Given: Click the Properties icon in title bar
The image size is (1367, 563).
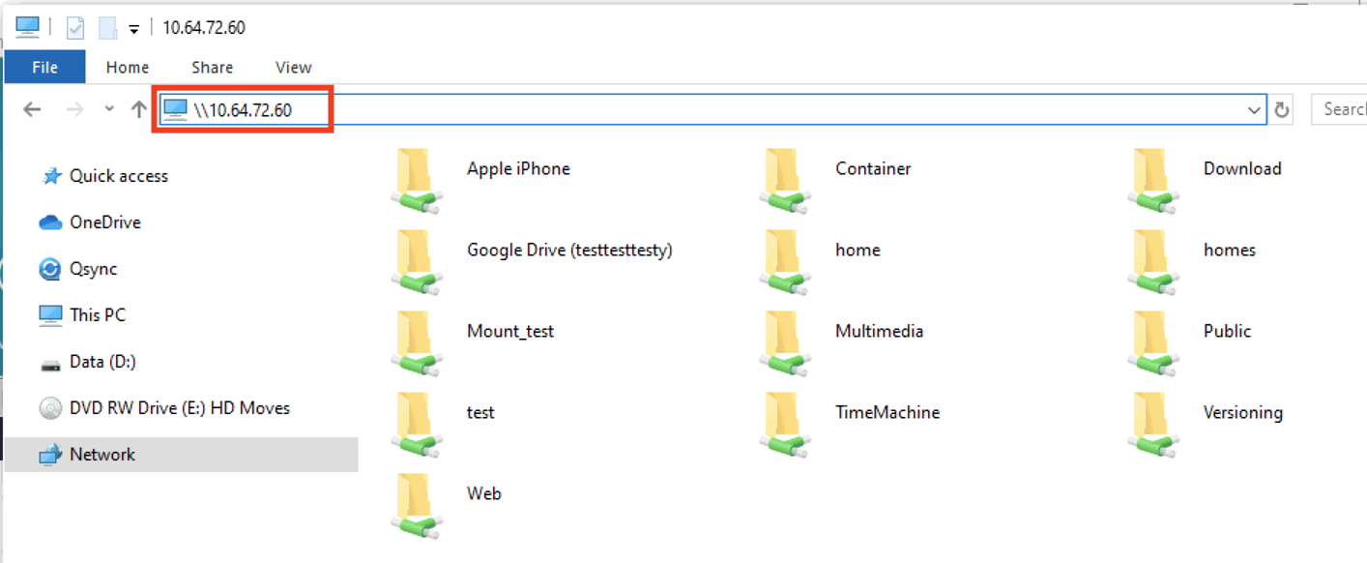Looking at the screenshot, I should tap(75, 27).
